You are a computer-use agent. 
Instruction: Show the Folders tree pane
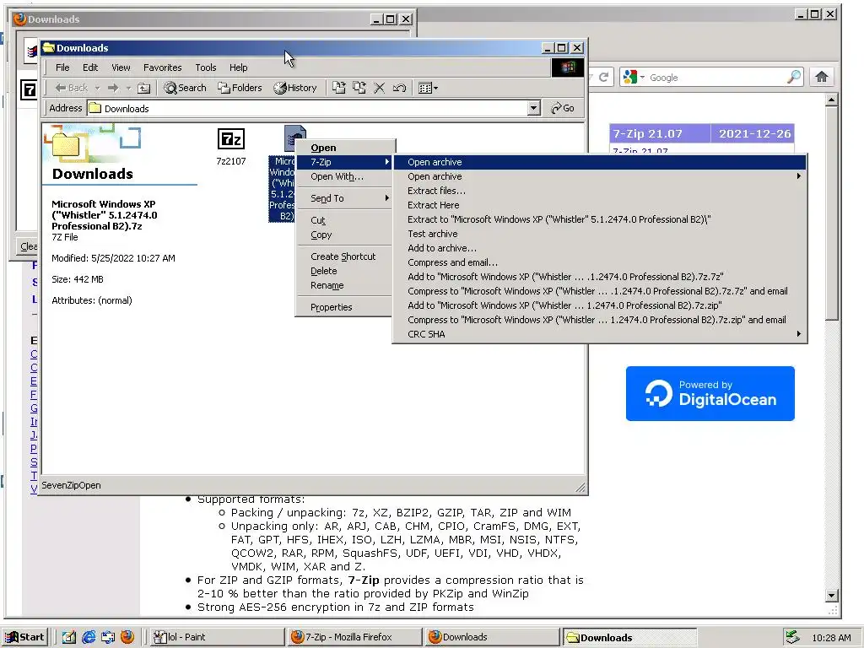[x=240, y=88]
